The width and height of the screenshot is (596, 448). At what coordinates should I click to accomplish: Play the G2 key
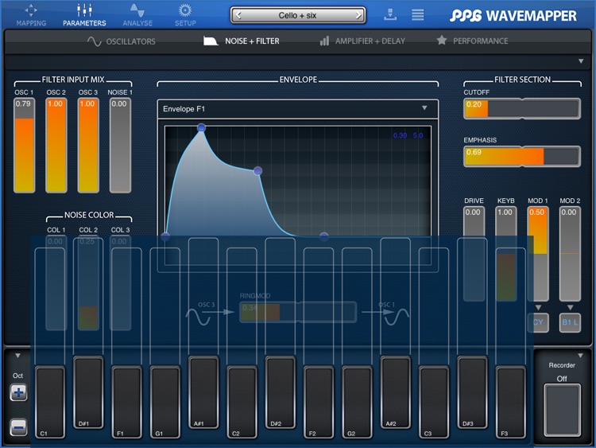357,402
